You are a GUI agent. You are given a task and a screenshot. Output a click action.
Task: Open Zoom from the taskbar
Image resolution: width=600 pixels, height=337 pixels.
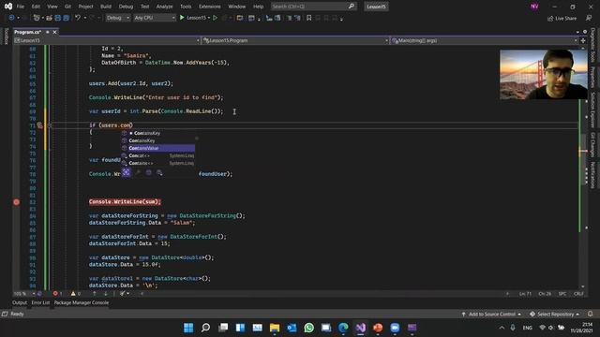click(395, 328)
